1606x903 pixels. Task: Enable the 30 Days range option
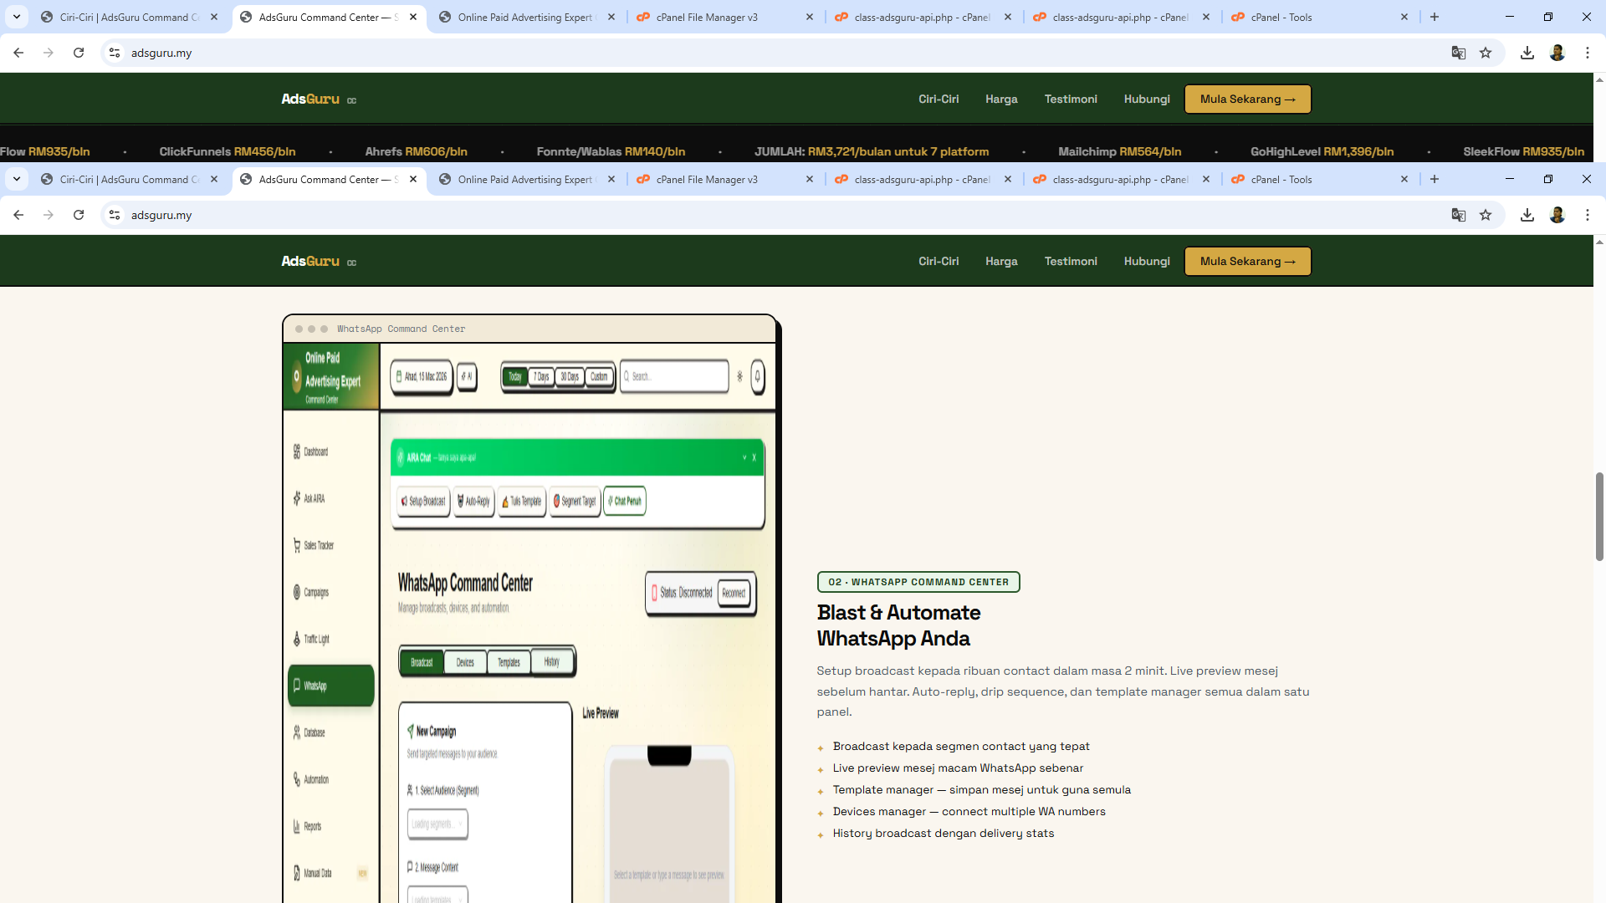point(570,376)
